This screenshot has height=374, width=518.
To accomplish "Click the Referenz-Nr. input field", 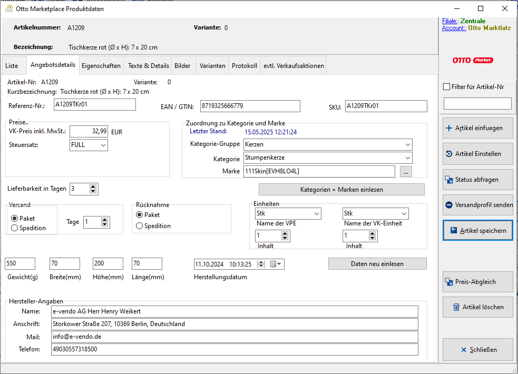I will 95,105.
